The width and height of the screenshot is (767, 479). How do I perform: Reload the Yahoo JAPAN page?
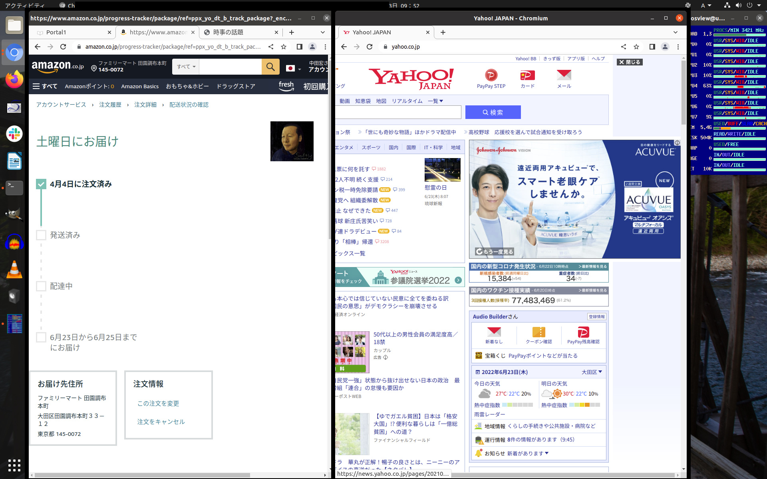(x=370, y=47)
